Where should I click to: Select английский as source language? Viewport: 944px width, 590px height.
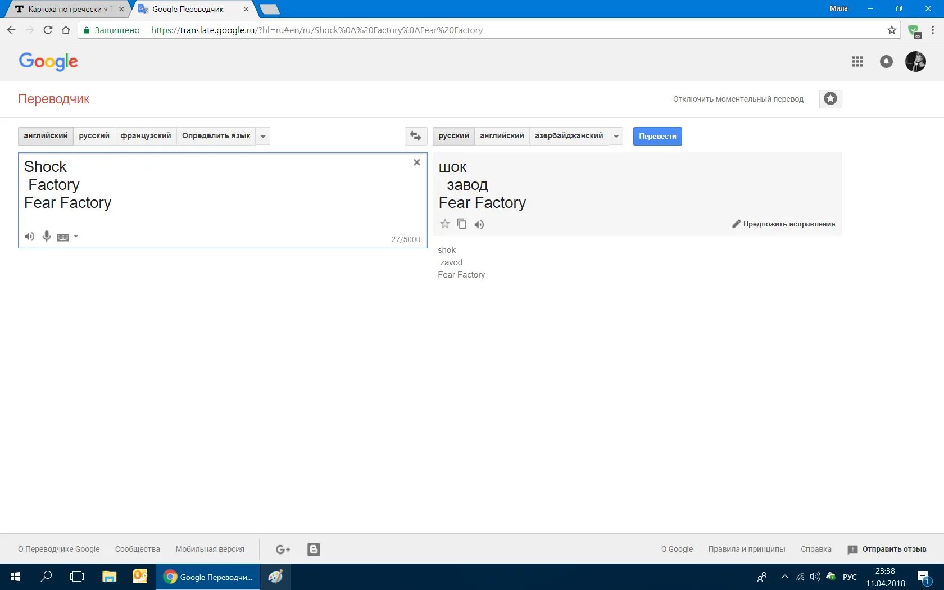[x=46, y=136]
